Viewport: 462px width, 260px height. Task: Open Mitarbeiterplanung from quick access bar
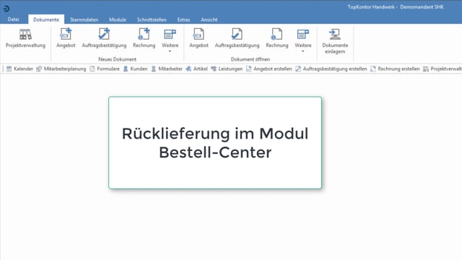61,69
